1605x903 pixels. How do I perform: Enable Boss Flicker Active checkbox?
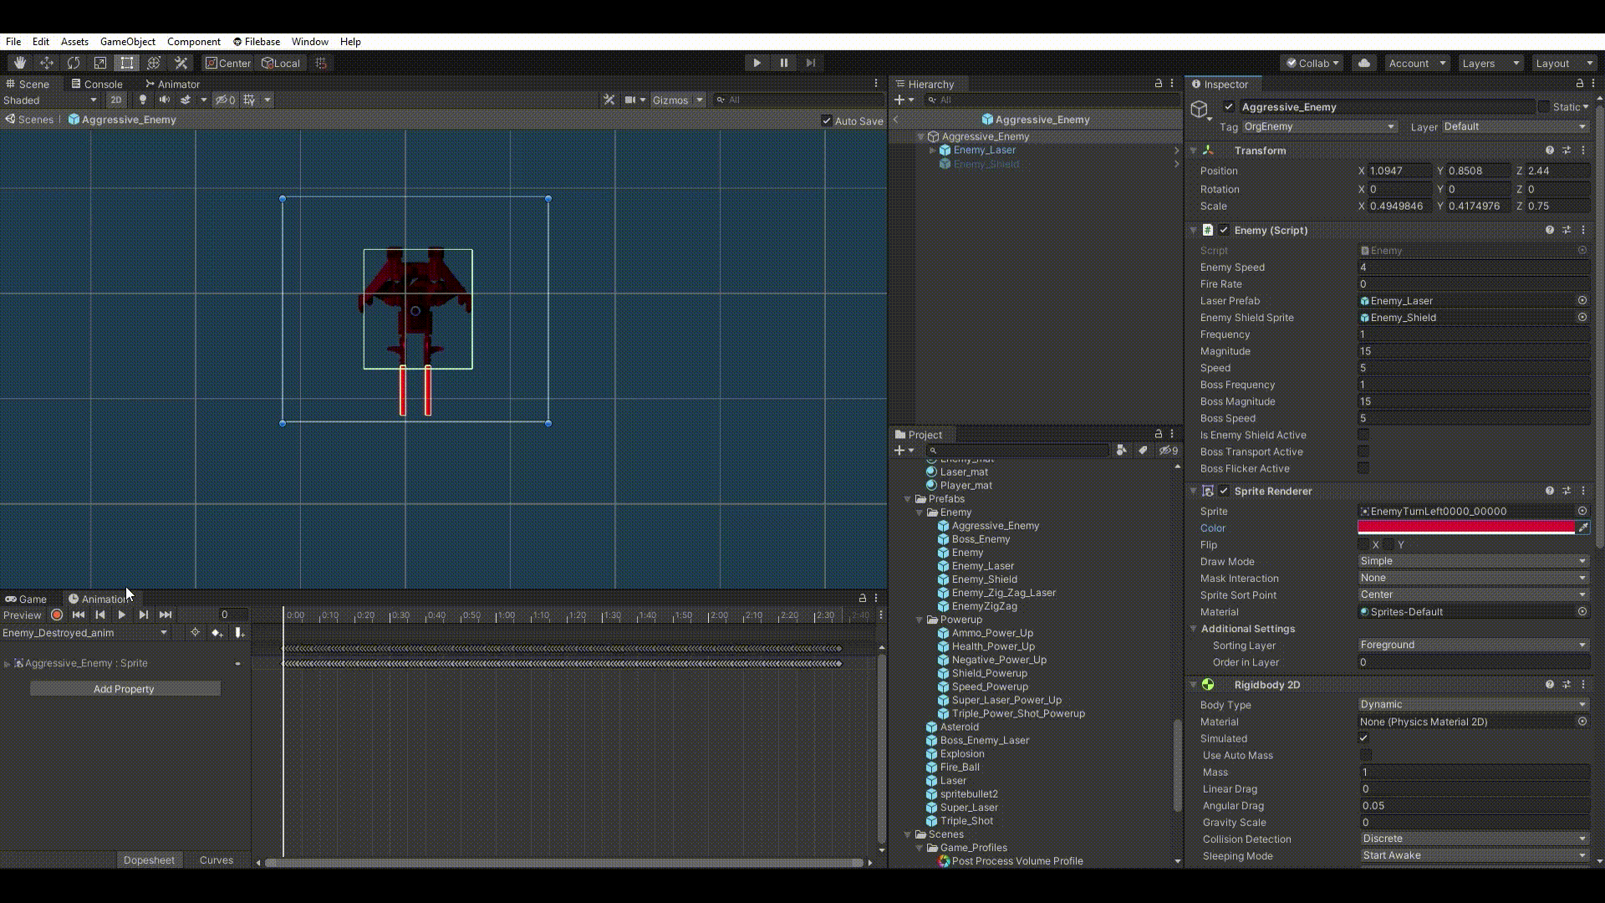1363,468
